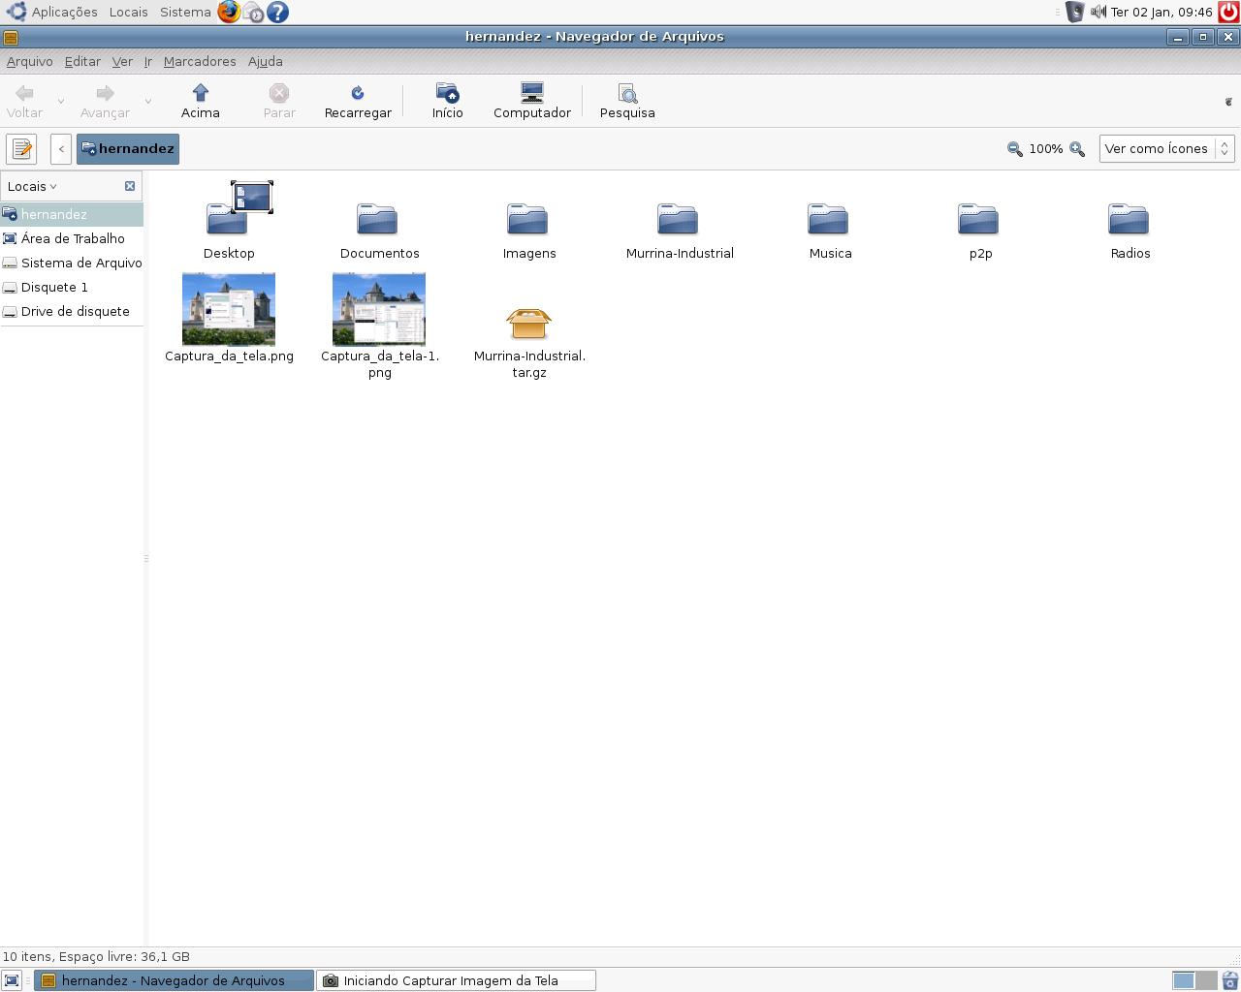Click the hernandez path bar button
The image size is (1241, 992).
point(128,149)
